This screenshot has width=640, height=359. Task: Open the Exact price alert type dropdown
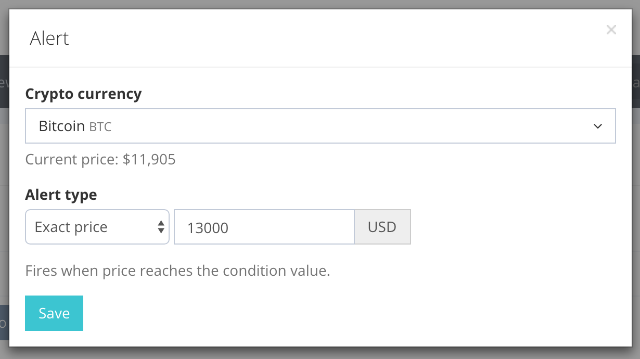97,227
